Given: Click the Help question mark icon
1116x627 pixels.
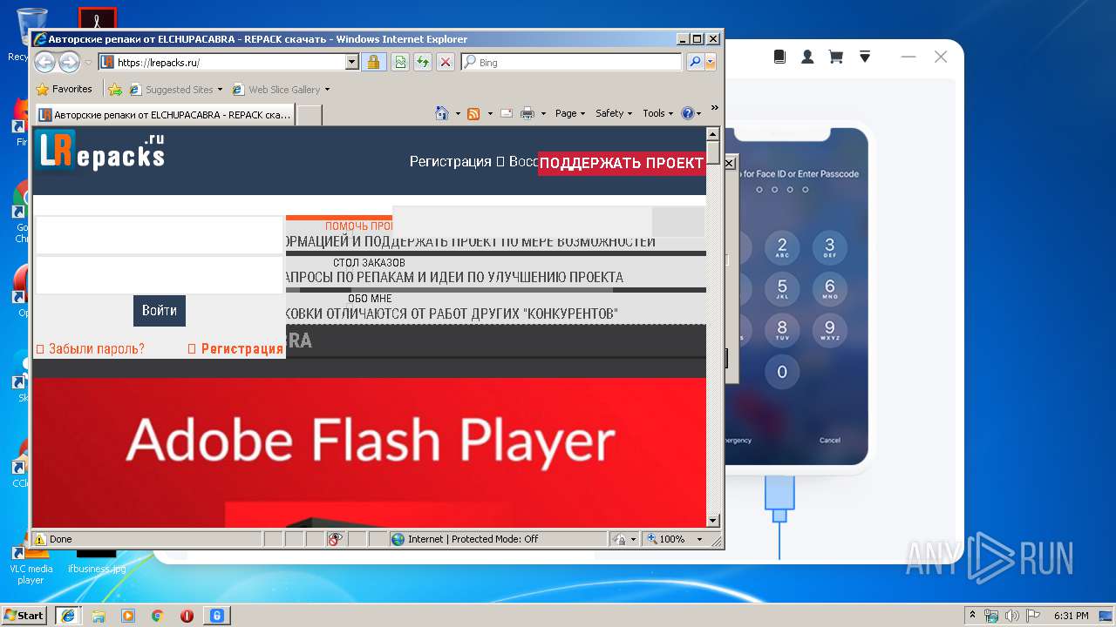Looking at the screenshot, I should point(687,113).
